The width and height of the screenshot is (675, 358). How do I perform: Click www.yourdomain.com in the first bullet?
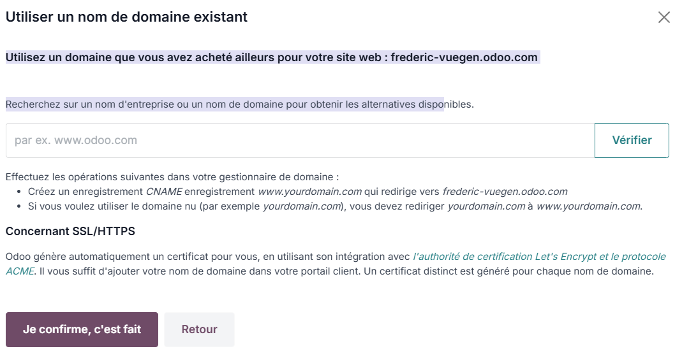tap(309, 191)
